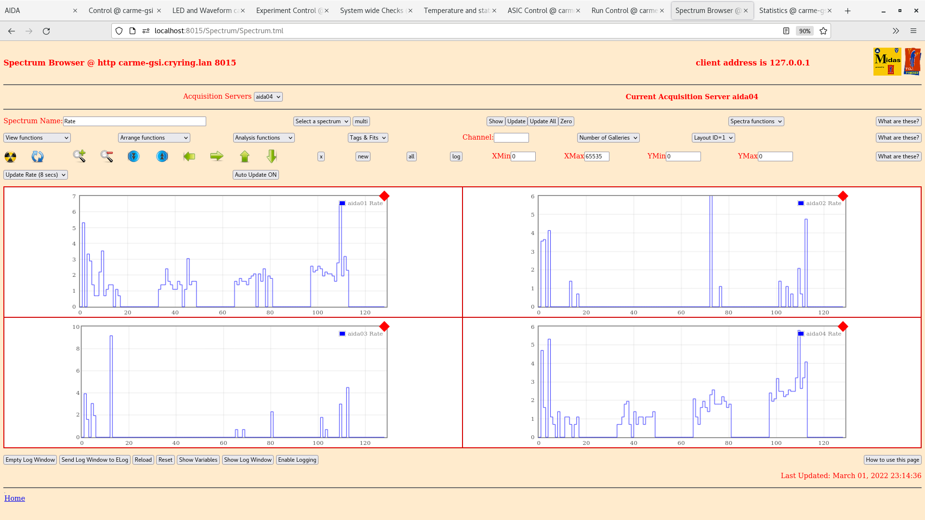Toggle the Auto Update ON button

256,175
